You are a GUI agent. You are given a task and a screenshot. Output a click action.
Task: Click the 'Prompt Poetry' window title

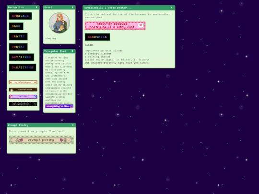click(18, 125)
